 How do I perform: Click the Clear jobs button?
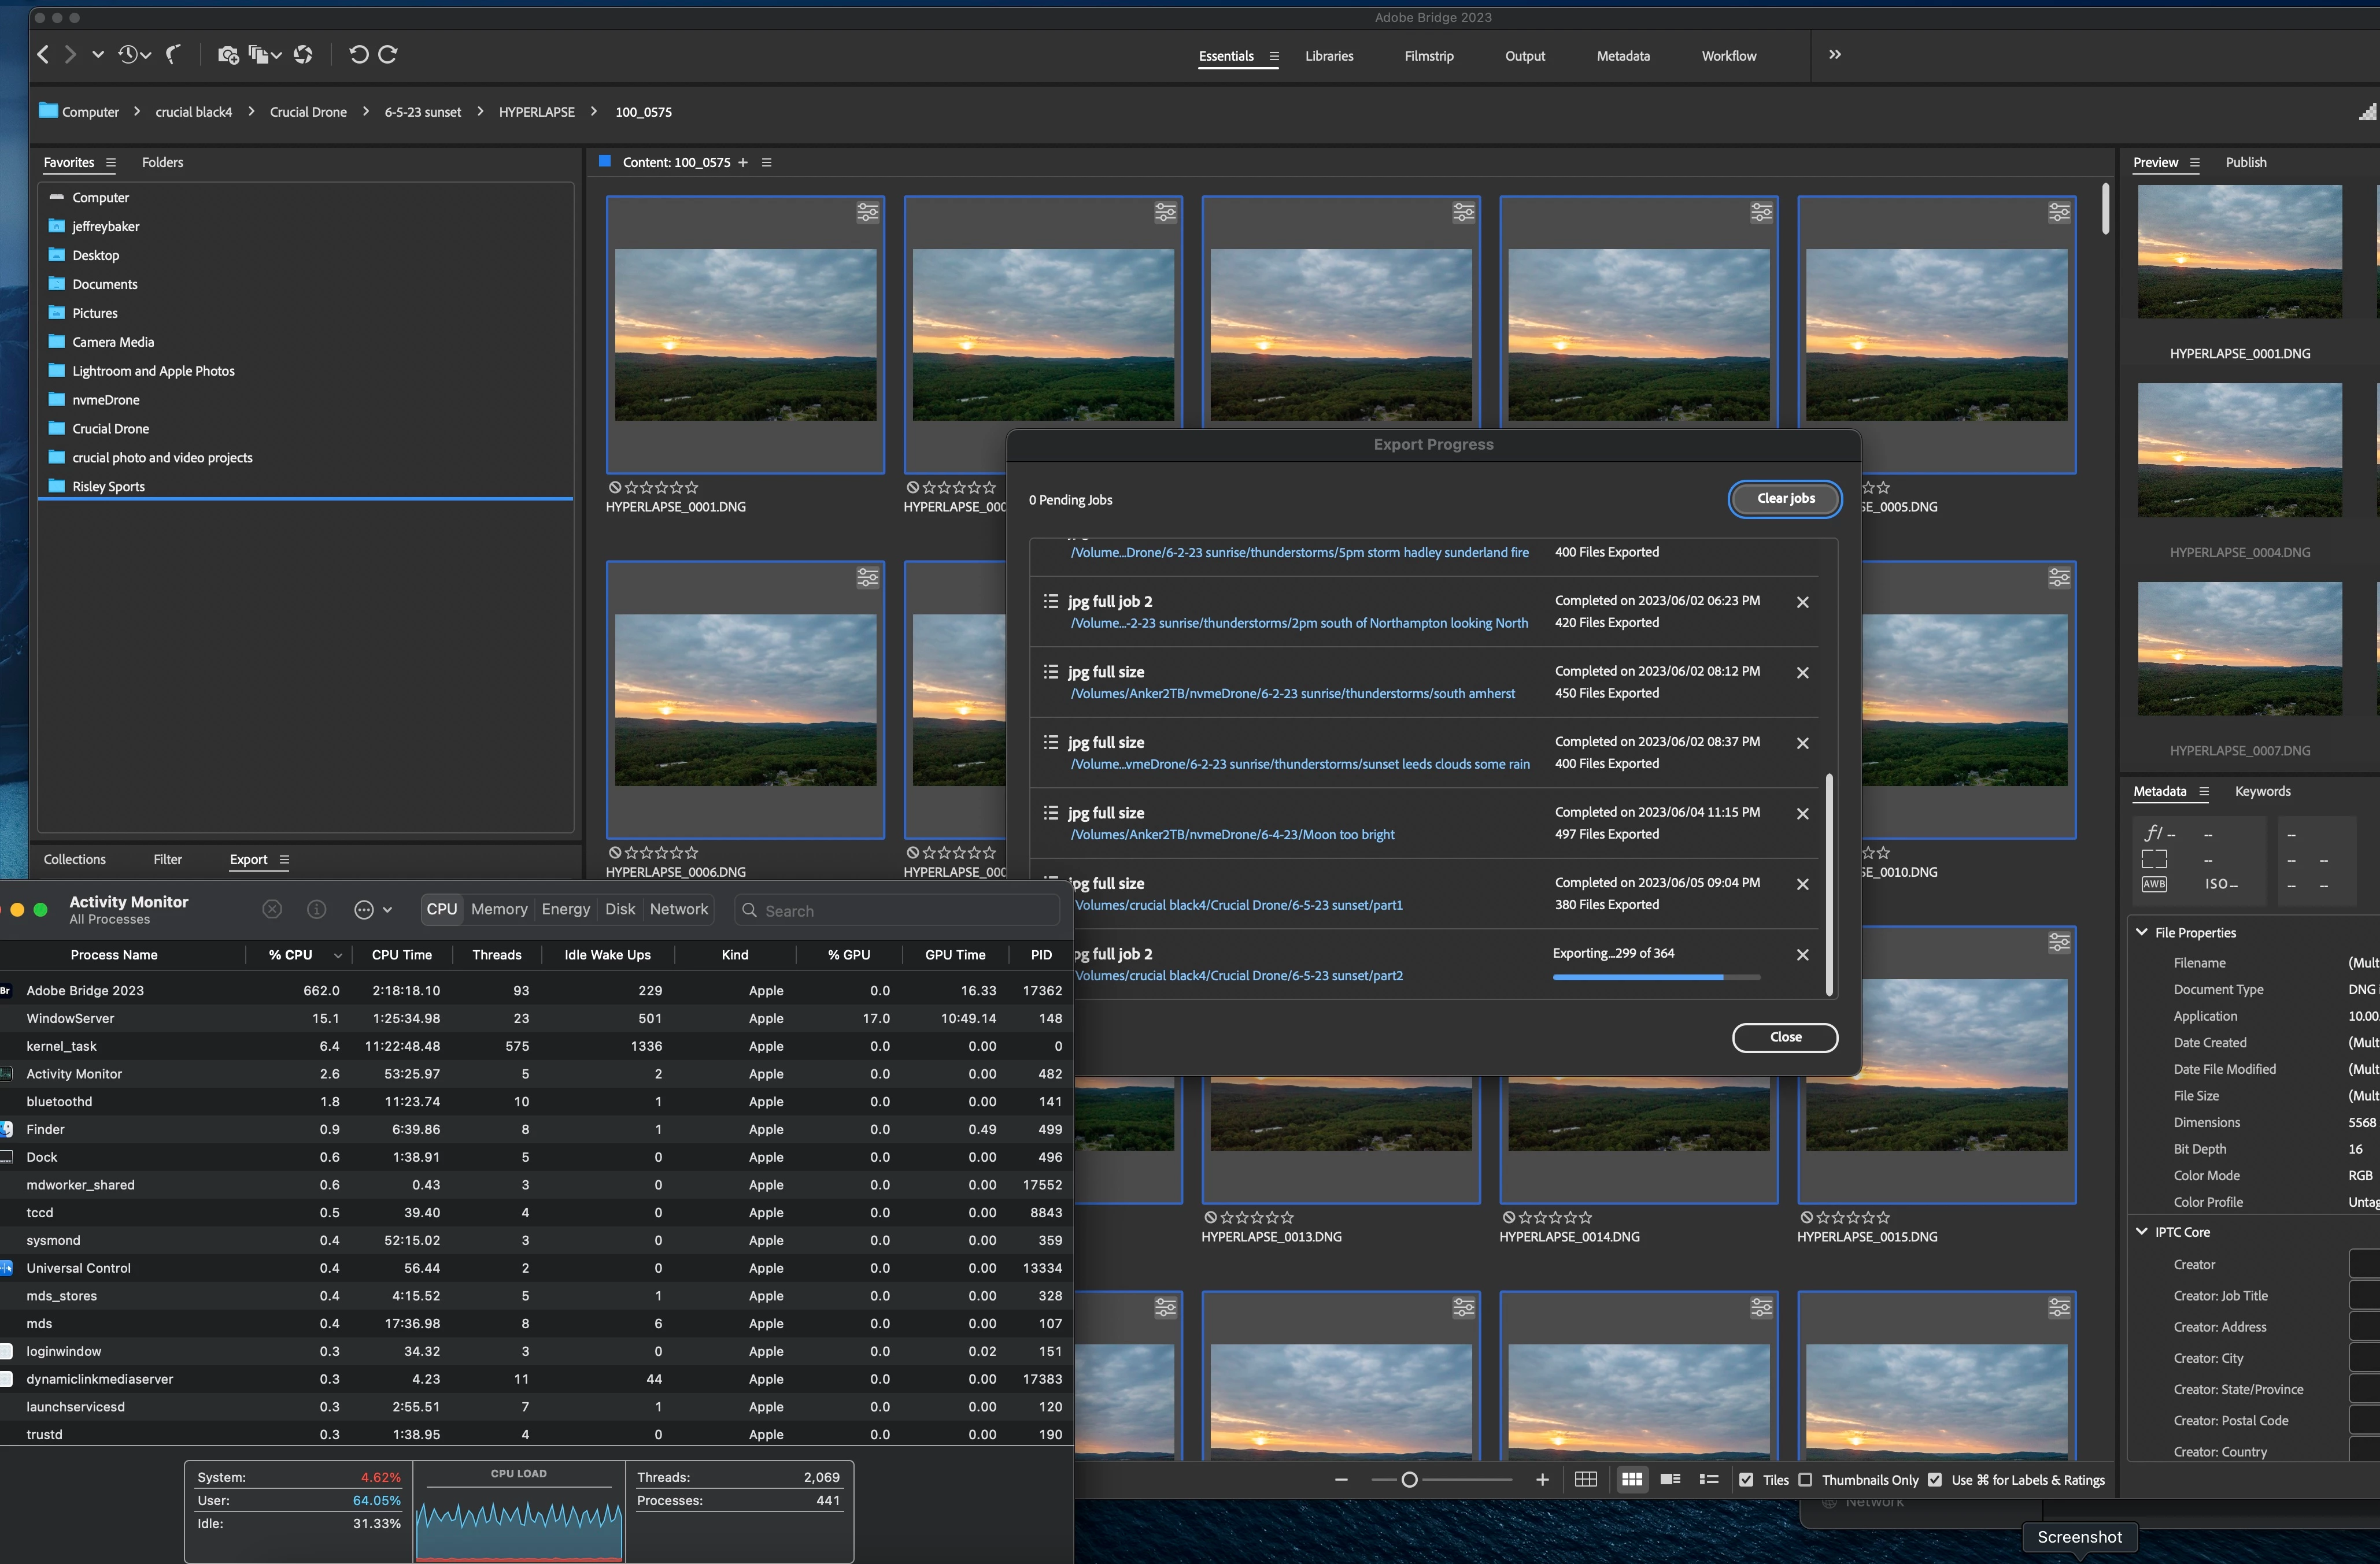tap(1785, 498)
